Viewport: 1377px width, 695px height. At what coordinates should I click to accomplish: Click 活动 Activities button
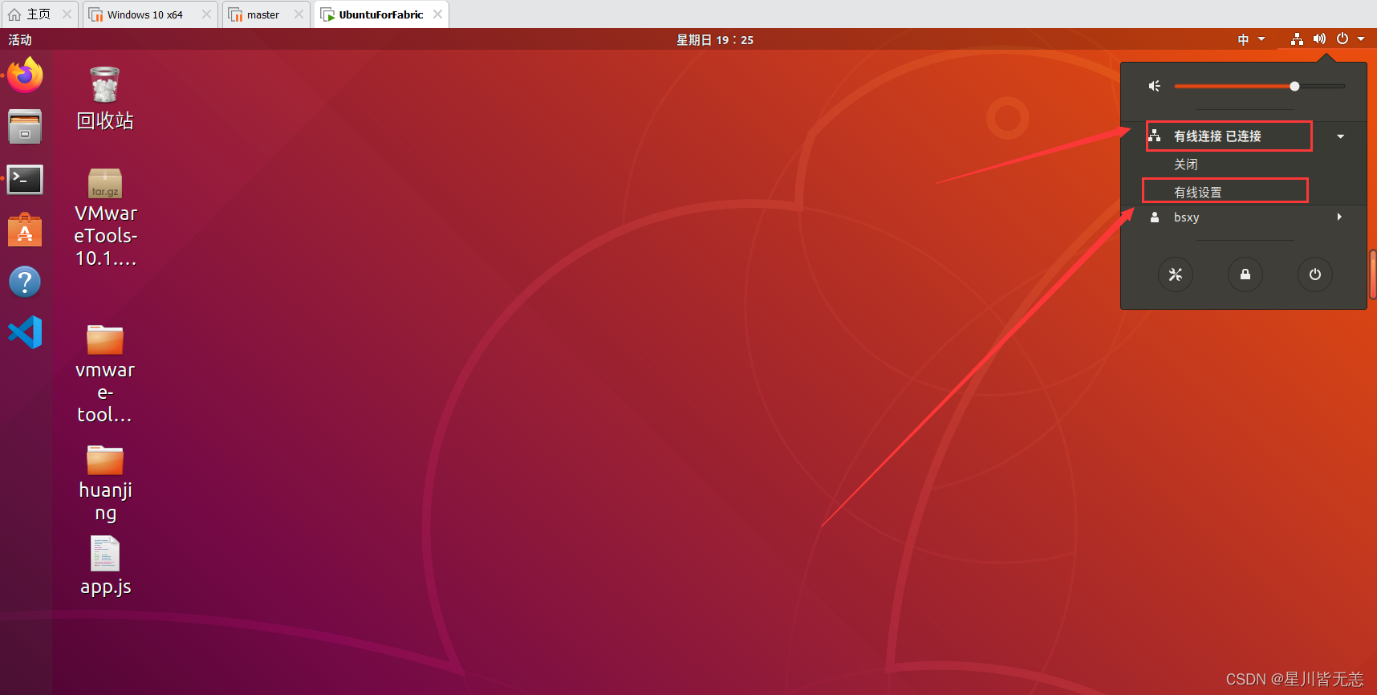pos(20,39)
